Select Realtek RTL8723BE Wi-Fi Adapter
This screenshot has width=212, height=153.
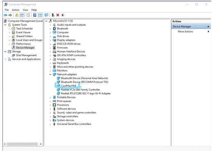[86, 94]
